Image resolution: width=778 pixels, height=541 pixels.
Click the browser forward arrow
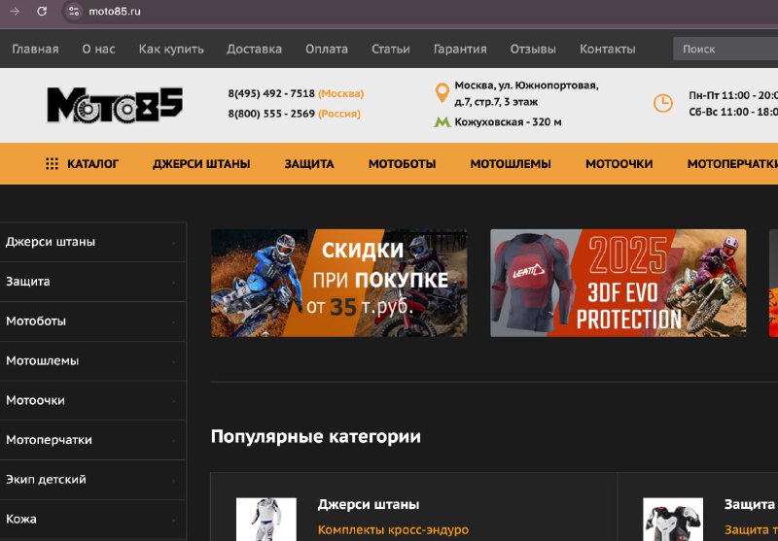[15, 11]
